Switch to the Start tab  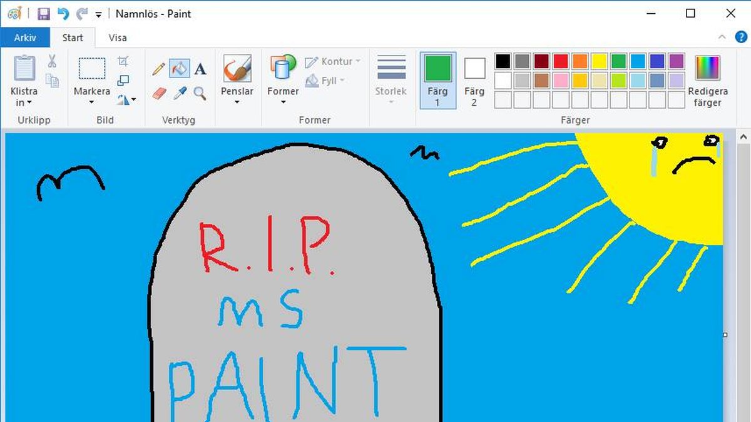point(73,38)
